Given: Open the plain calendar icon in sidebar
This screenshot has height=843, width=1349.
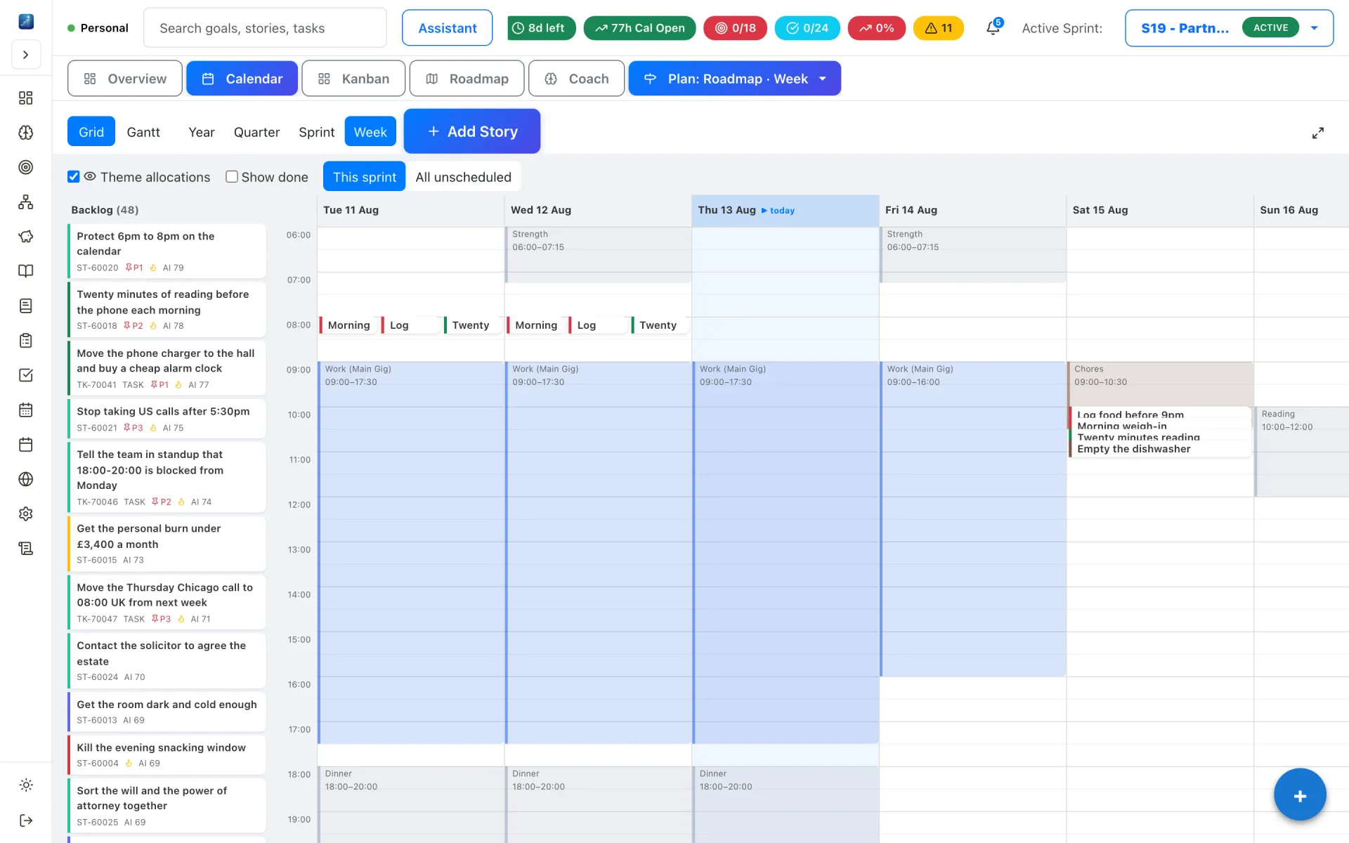Looking at the screenshot, I should (26, 445).
